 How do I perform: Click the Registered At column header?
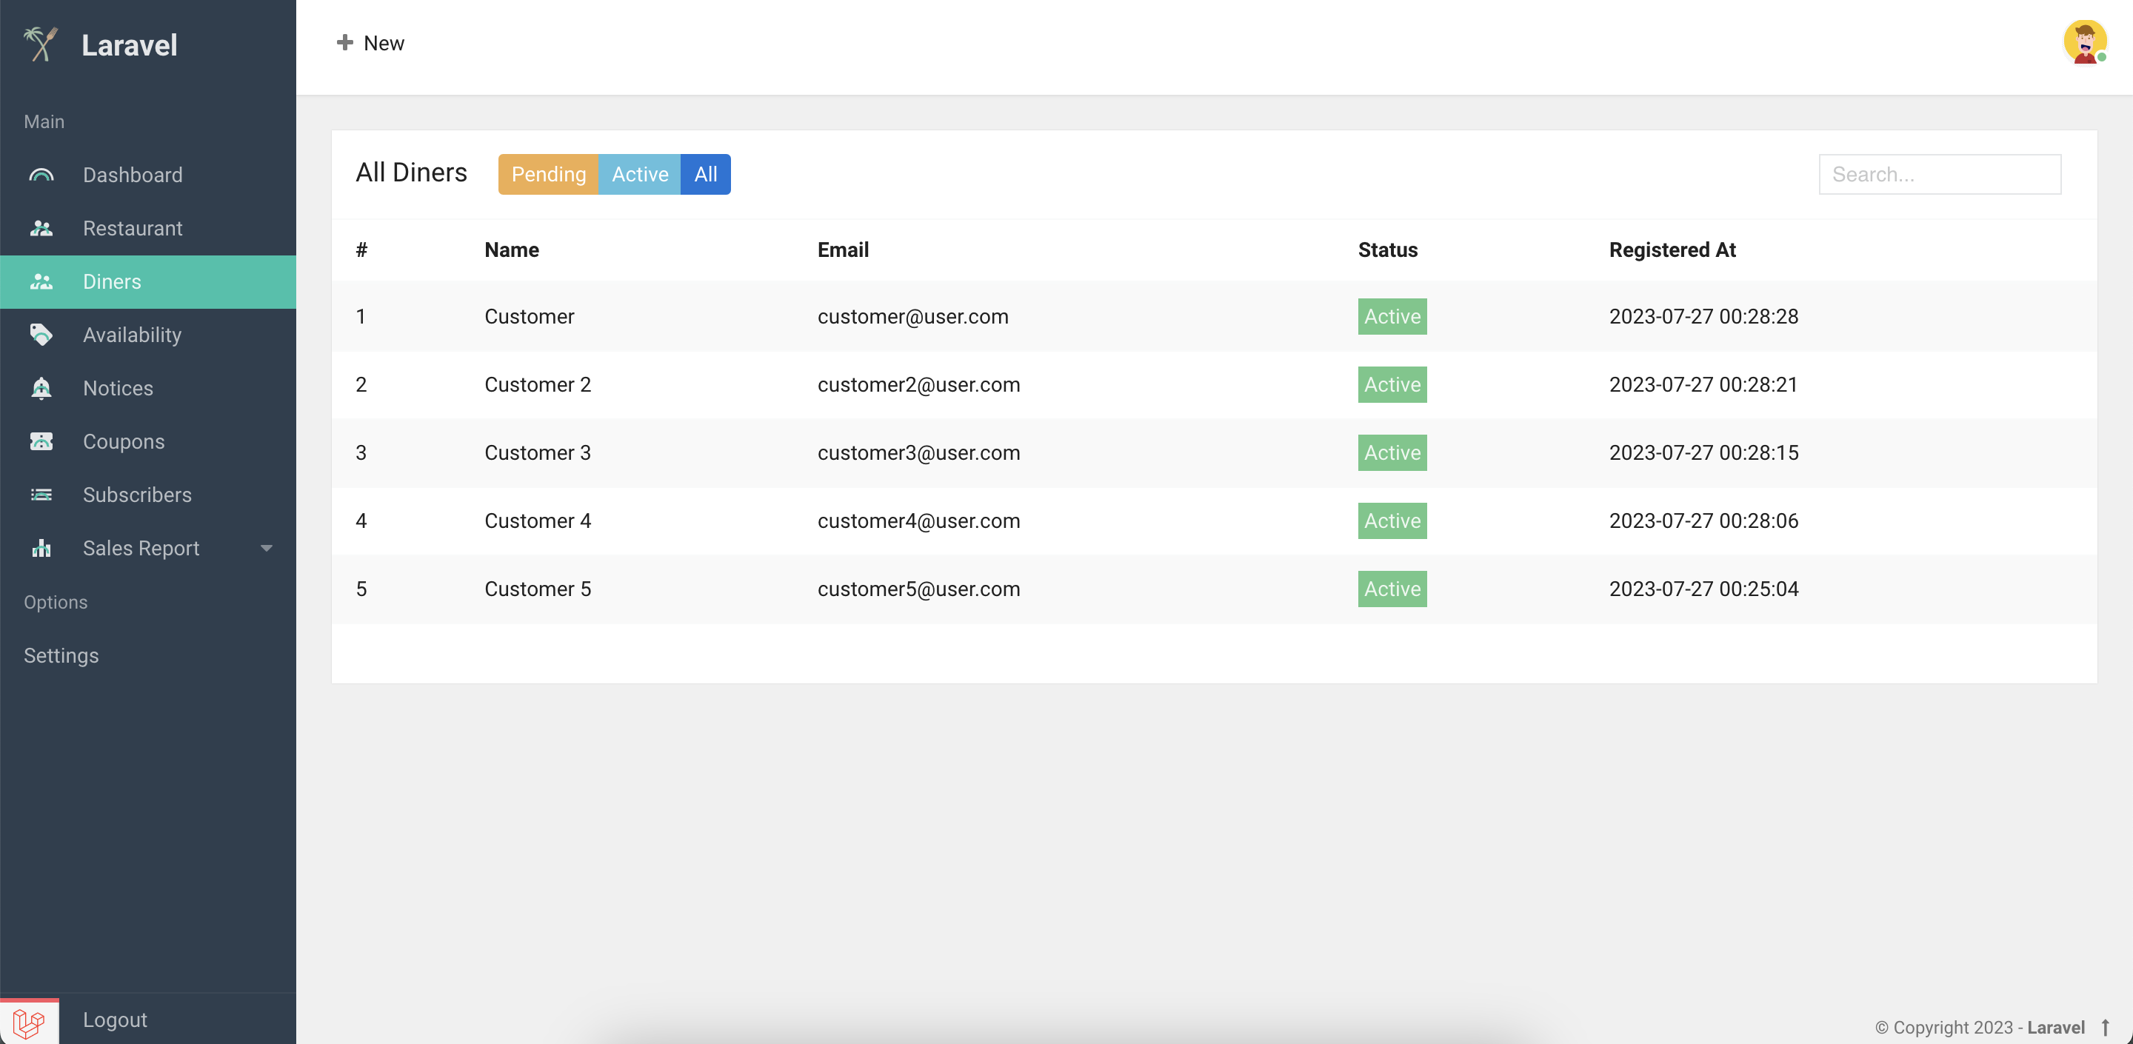[x=1672, y=250]
